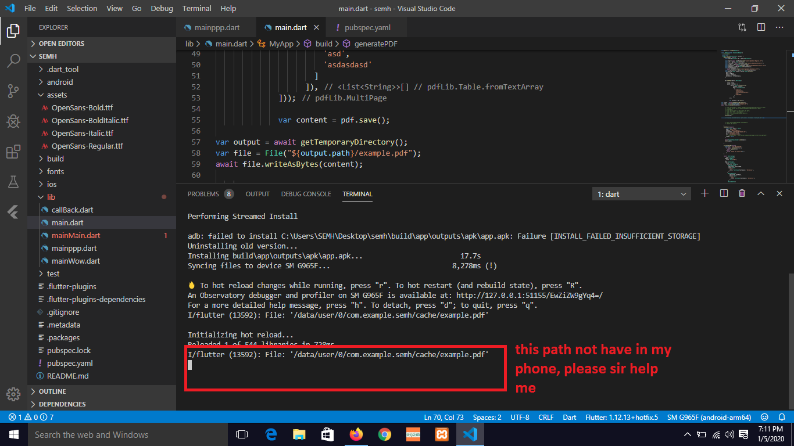Open the Manage gear icon at bottom left
The image size is (794, 446).
13,394
